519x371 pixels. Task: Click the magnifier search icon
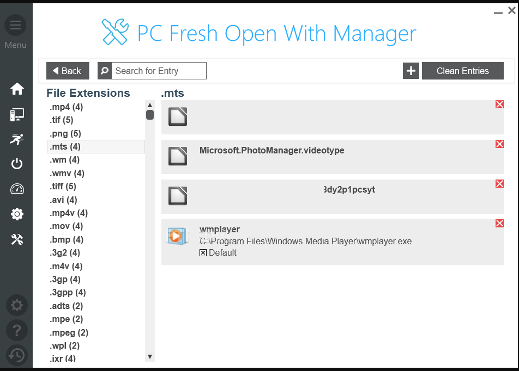[x=105, y=71]
